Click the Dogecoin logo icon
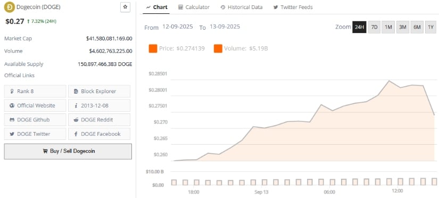The width and height of the screenshot is (439, 198). (x=9, y=7)
